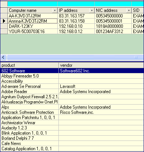Viewport: 144px width, 152px height.
Task: Open the Computer name column filter button
Action: click(x=55, y=10)
